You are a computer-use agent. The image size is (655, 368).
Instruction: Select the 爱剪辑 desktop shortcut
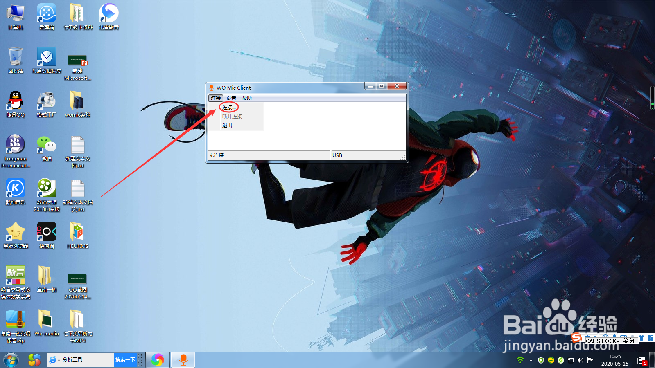tap(47, 17)
